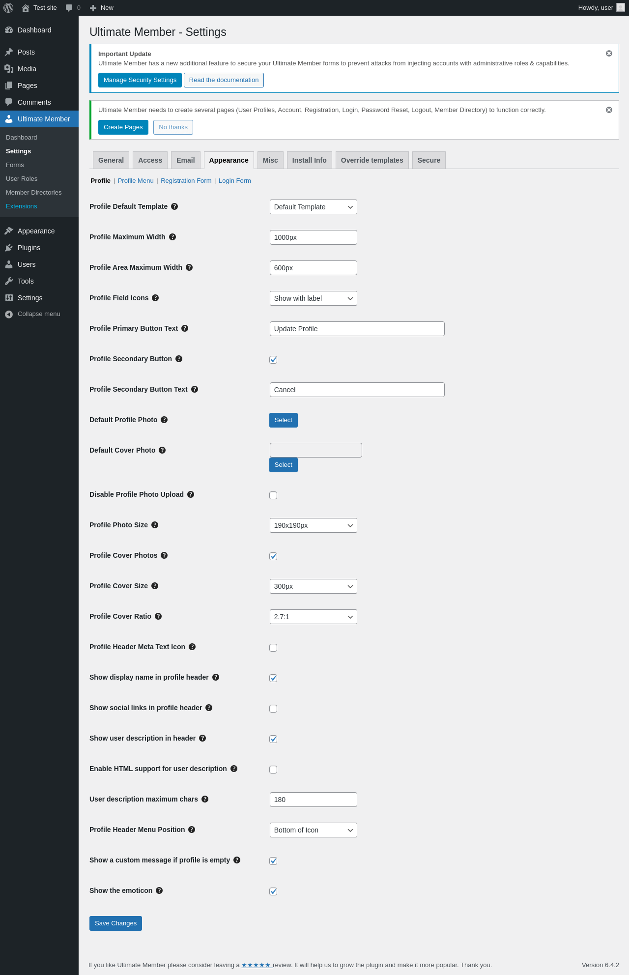Open Tools in the sidebar
The height and width of the screenshot is (975, 629).
(x=39, y=281)
